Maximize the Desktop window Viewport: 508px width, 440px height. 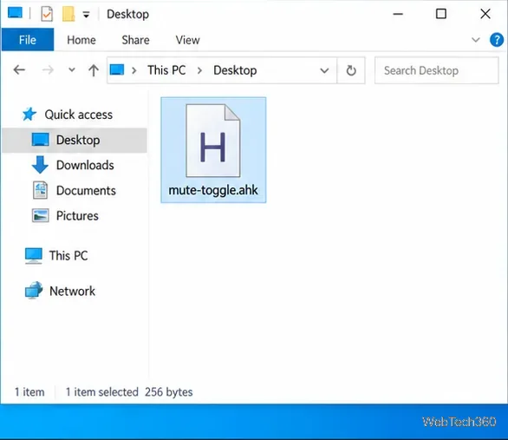pyautogui.click(x=441, y=14)
